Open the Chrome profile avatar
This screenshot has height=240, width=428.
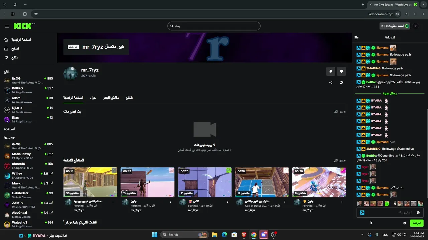(x=13, y=14)
